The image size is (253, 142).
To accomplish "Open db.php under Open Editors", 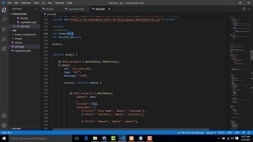I will pyautogui.click(x=24, y=18).
